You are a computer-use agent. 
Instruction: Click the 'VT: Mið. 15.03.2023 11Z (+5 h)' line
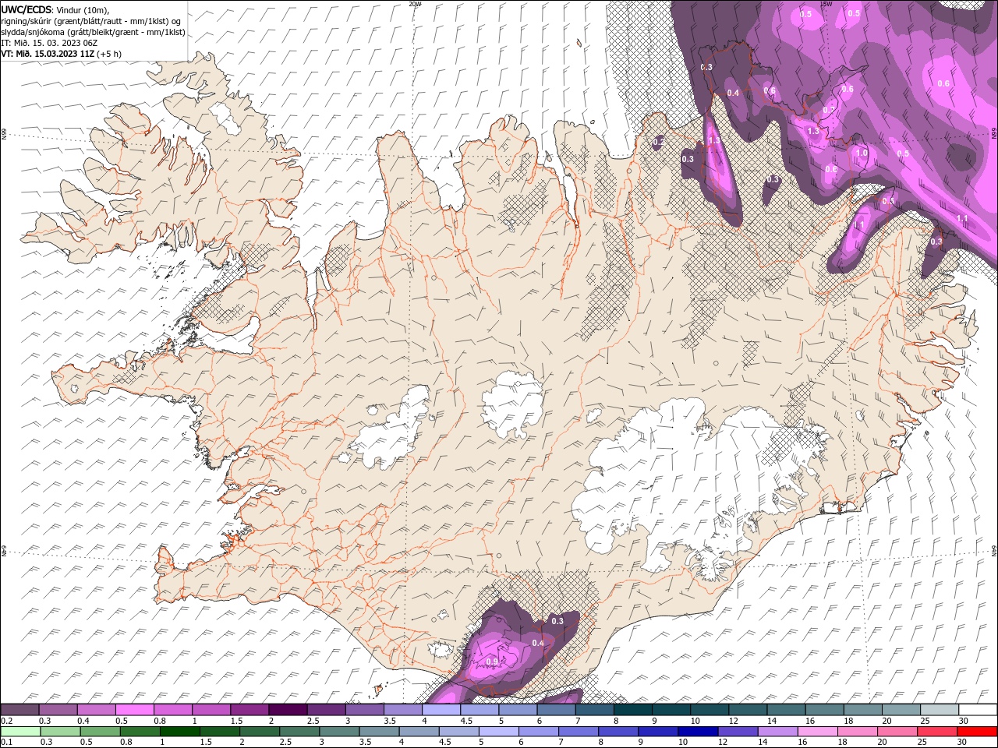pos(61,54)
